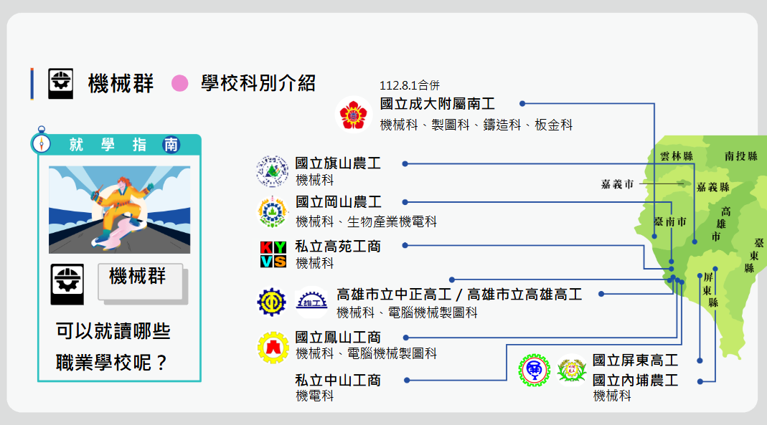
Task: Click departments text under 國立鳳山工商
Action: tap(366, 353)
